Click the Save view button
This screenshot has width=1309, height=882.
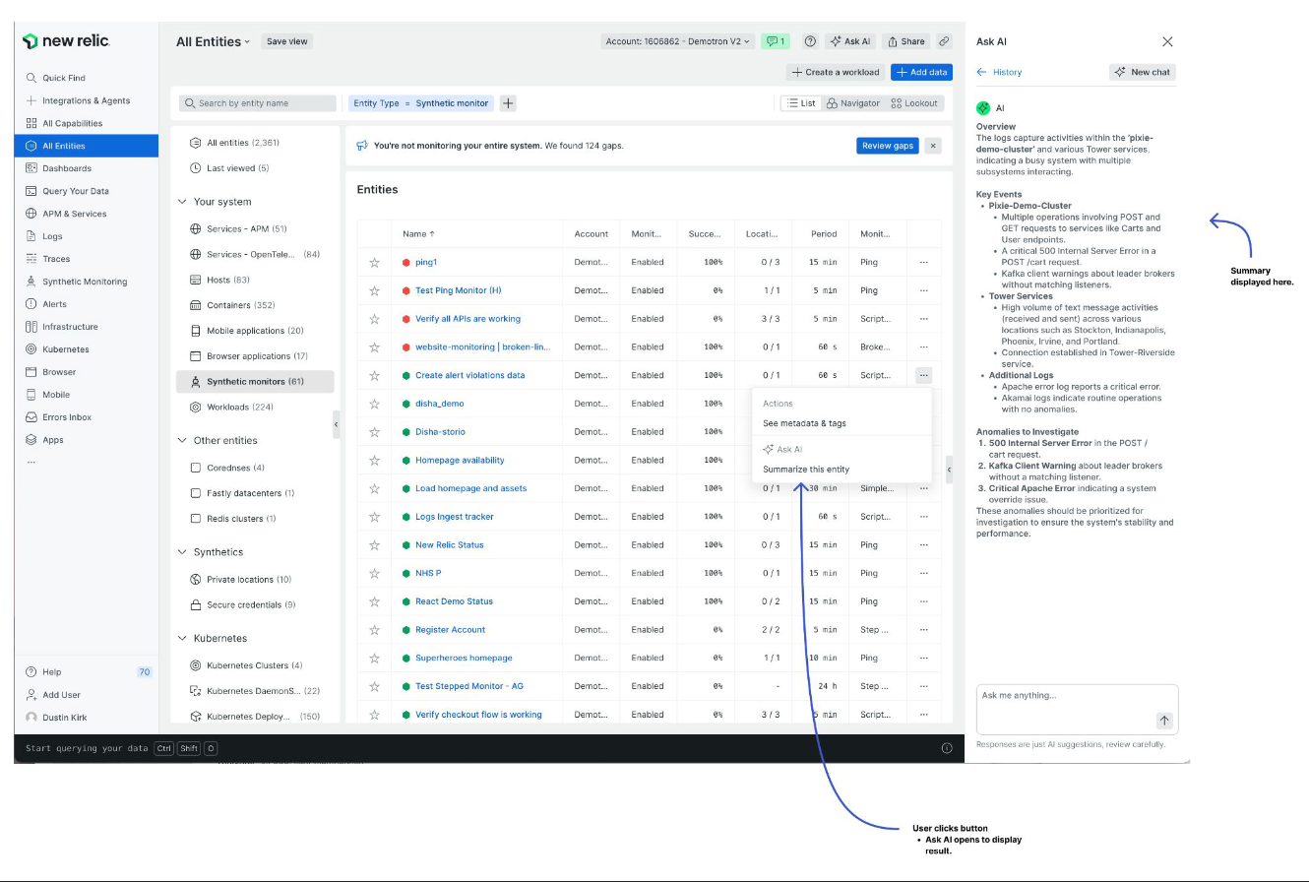coord(287,41)
